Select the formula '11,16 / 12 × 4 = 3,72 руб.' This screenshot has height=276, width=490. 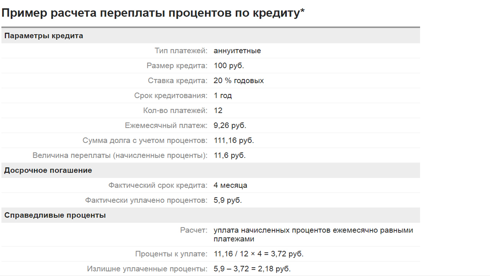click(x=259, y=254)
